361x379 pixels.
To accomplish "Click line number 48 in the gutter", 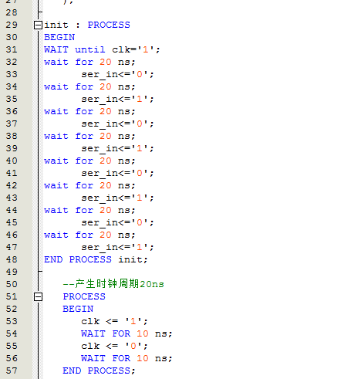I will click(12, 259).
